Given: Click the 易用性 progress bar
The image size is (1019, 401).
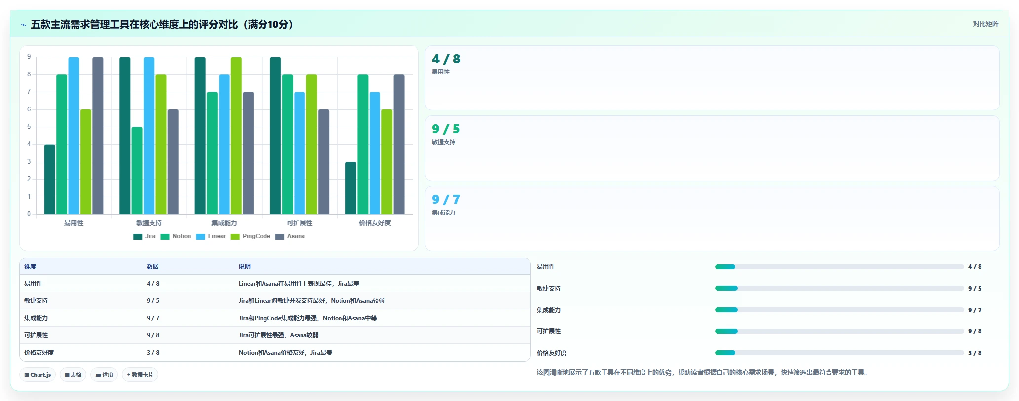Looking at the screenshot, I should tap(839, 267).
